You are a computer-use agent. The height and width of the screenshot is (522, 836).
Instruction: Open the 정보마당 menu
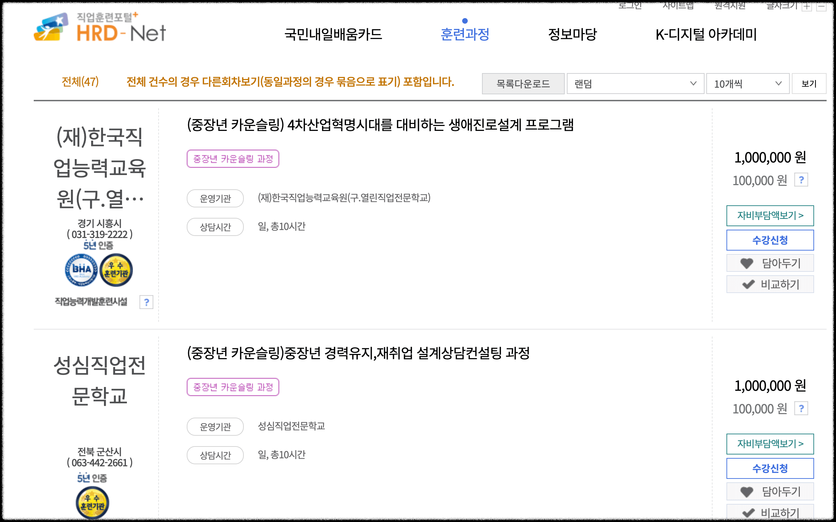pyautogui.click(x=572, y=34)
